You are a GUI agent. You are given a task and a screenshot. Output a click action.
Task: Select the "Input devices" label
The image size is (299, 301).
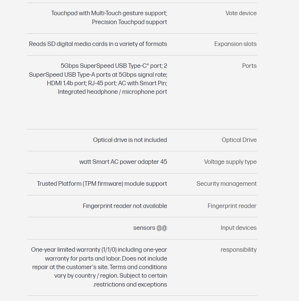coord(239,228)
